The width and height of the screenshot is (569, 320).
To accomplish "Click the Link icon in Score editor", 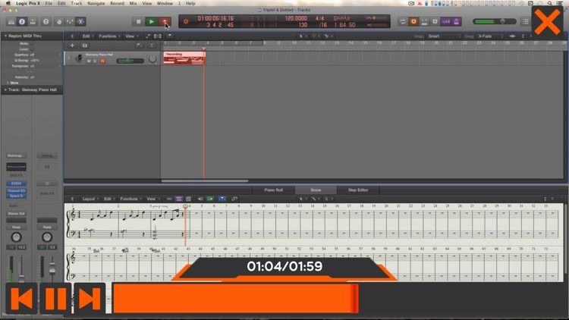I will tap(234, 199).
